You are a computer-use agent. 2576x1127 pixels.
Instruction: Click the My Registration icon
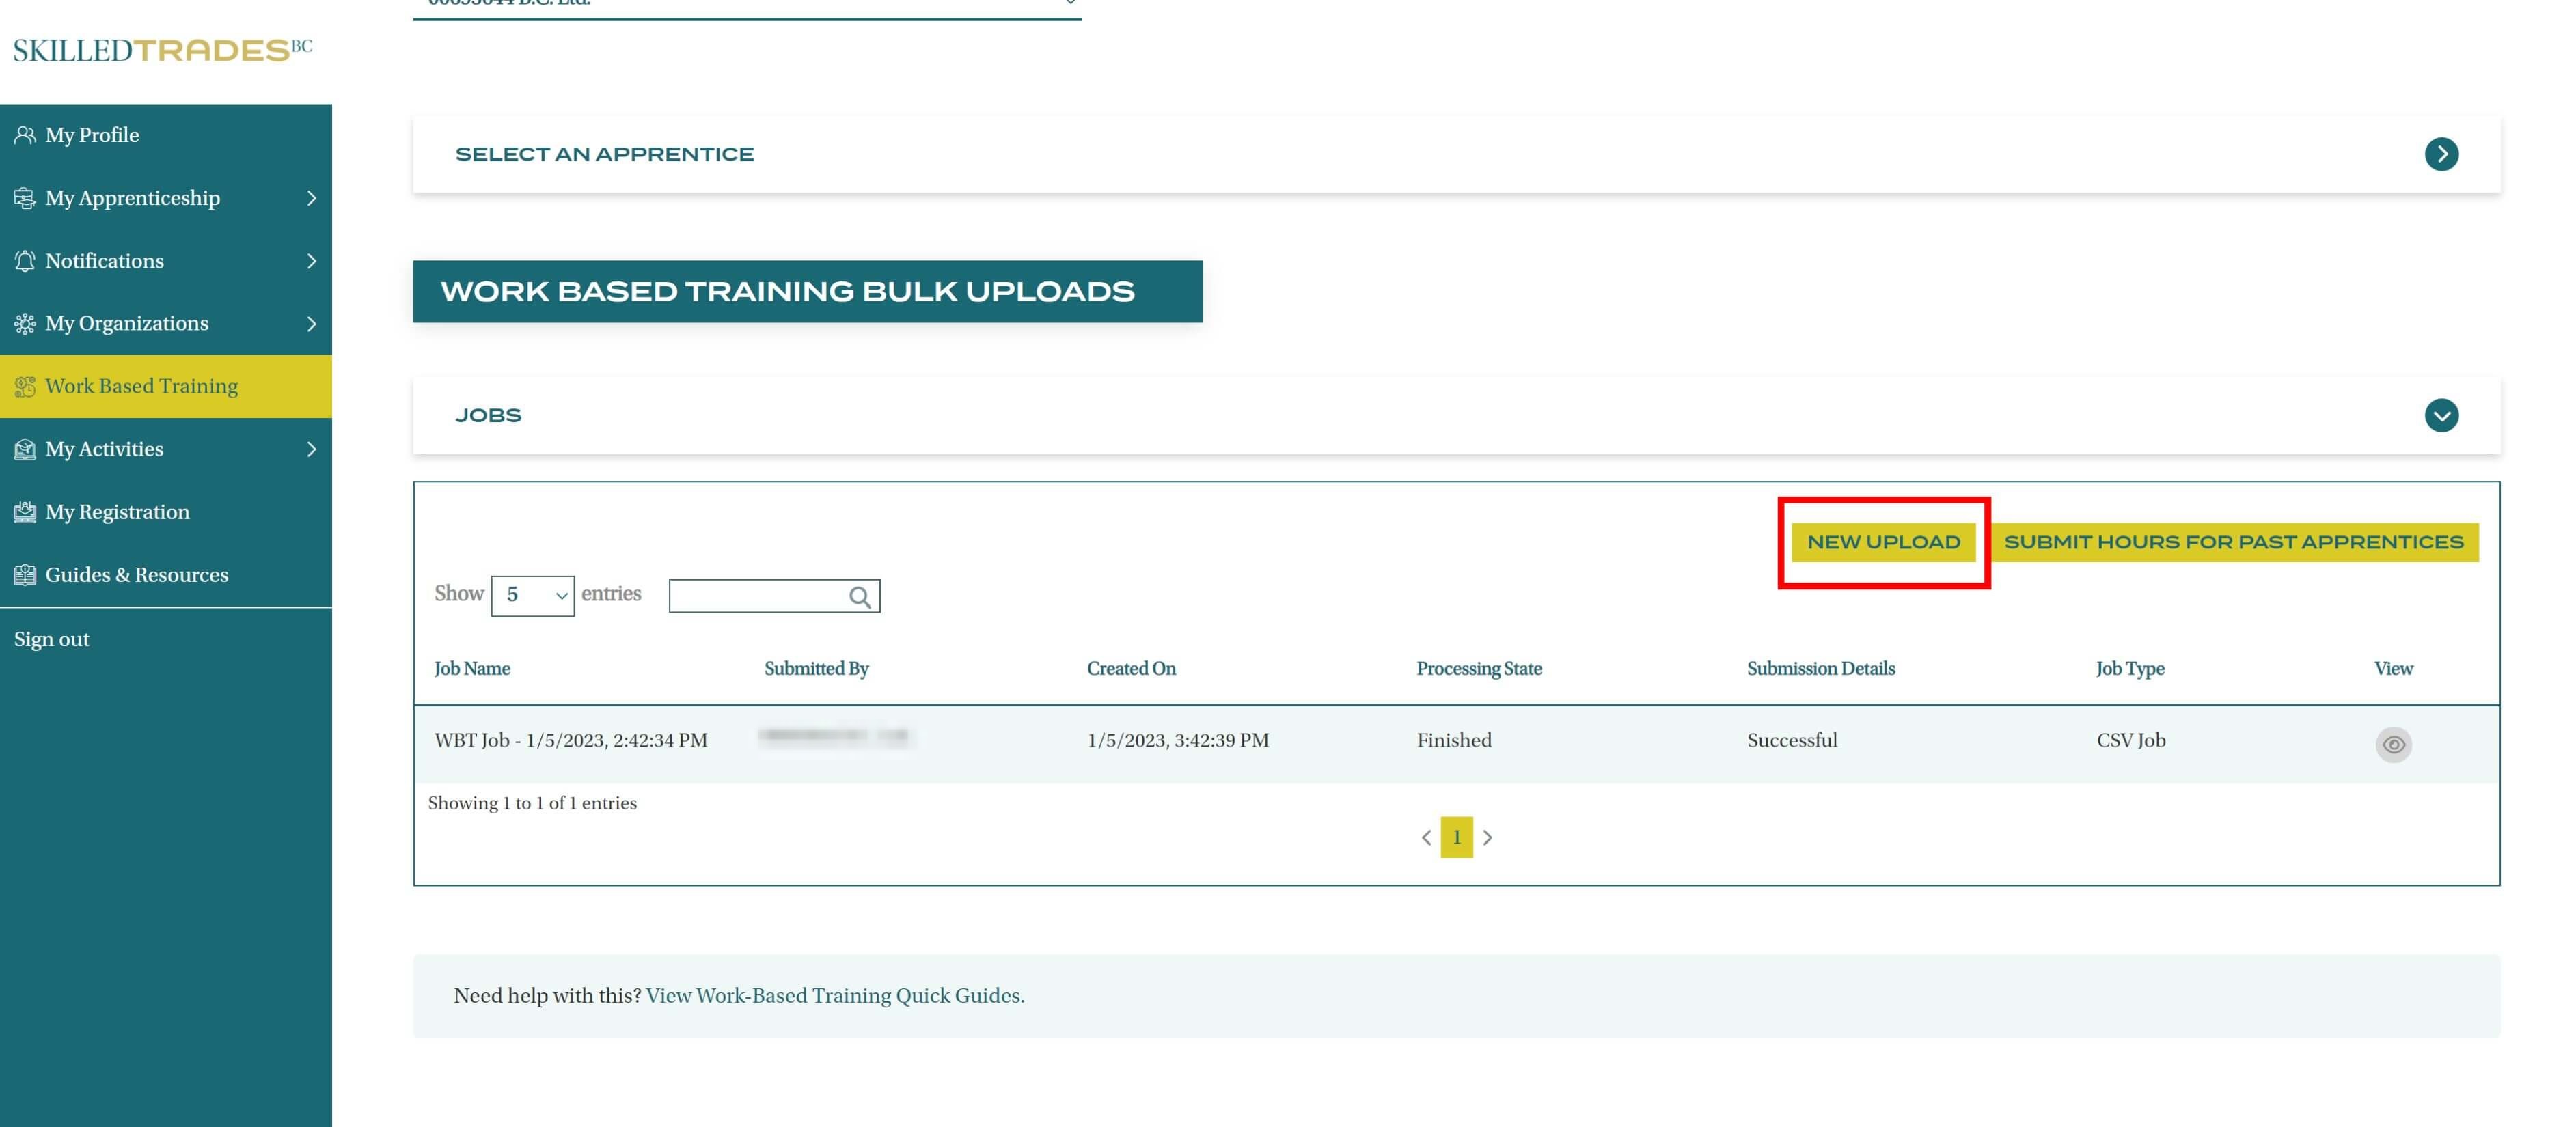(x=25, y=512)
